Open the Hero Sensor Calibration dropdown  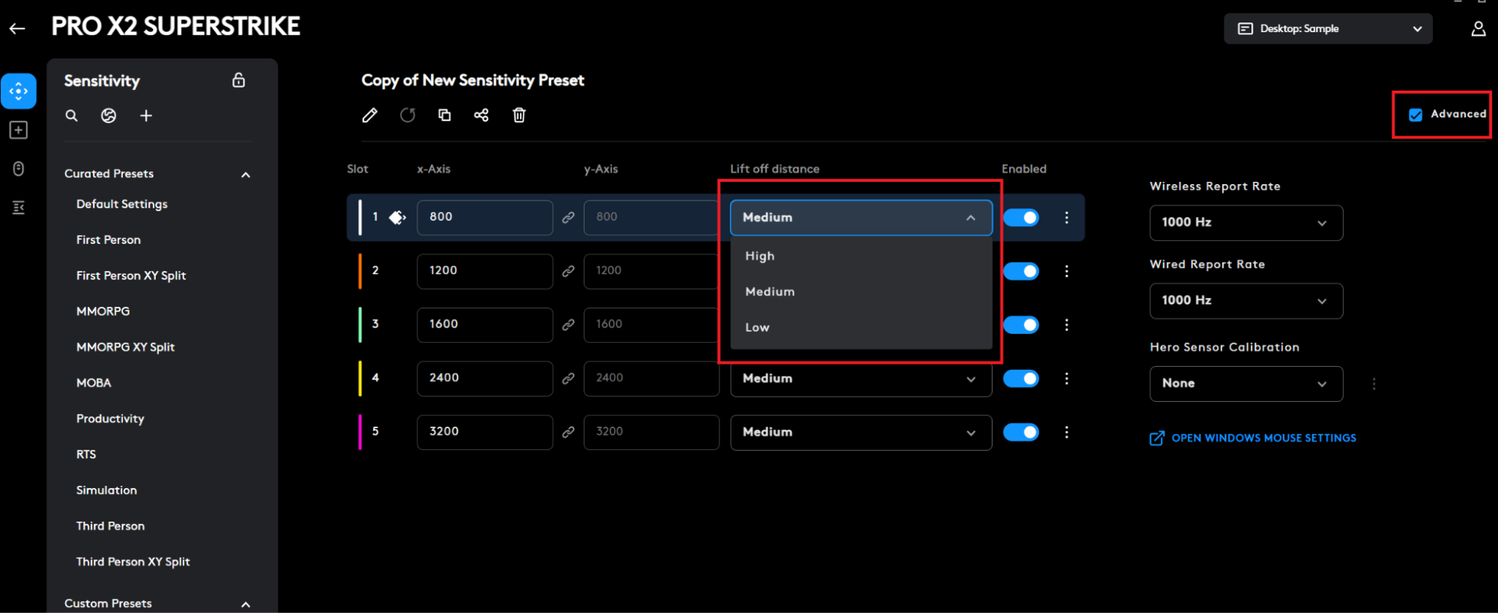coord(1245,384)
